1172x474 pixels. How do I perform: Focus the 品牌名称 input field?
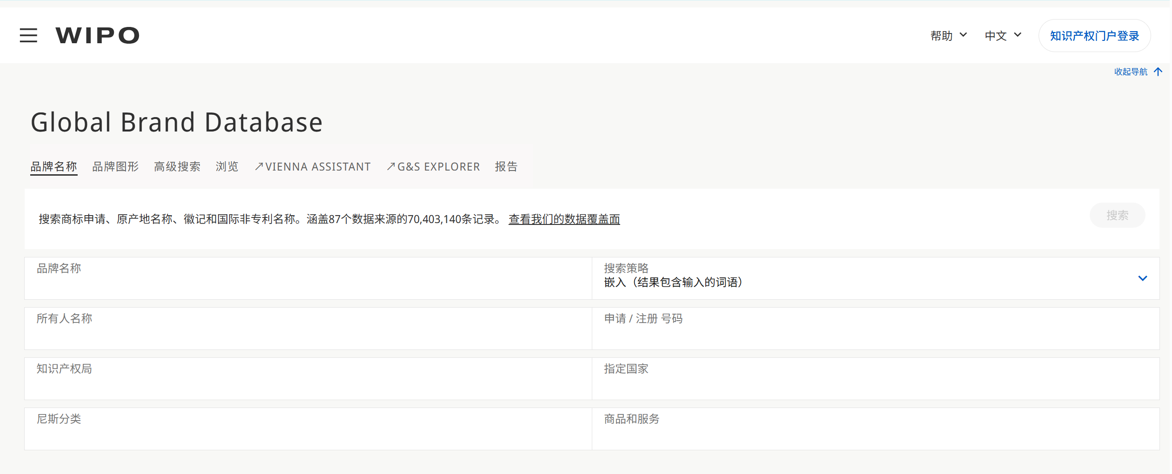click(x=308, y=278)
